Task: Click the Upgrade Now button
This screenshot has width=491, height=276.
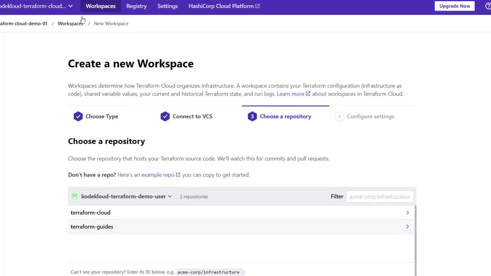Action: click(454, 6)
